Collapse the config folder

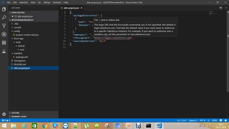17,31
